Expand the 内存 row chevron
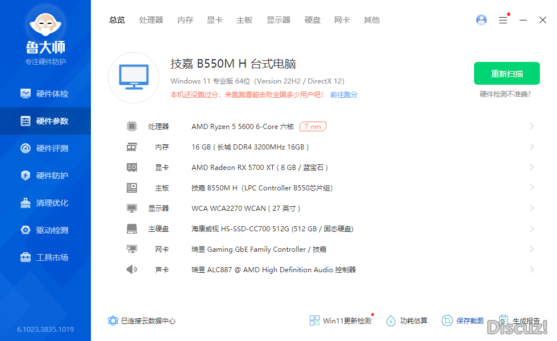 pos(532,147)
